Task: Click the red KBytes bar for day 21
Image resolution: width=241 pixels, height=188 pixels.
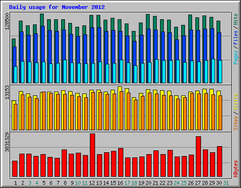Action: coord(156,164)
